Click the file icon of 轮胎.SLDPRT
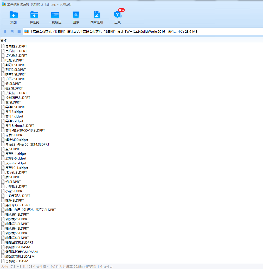Screen dimensions: 263x269 click(x=3, y=135)
